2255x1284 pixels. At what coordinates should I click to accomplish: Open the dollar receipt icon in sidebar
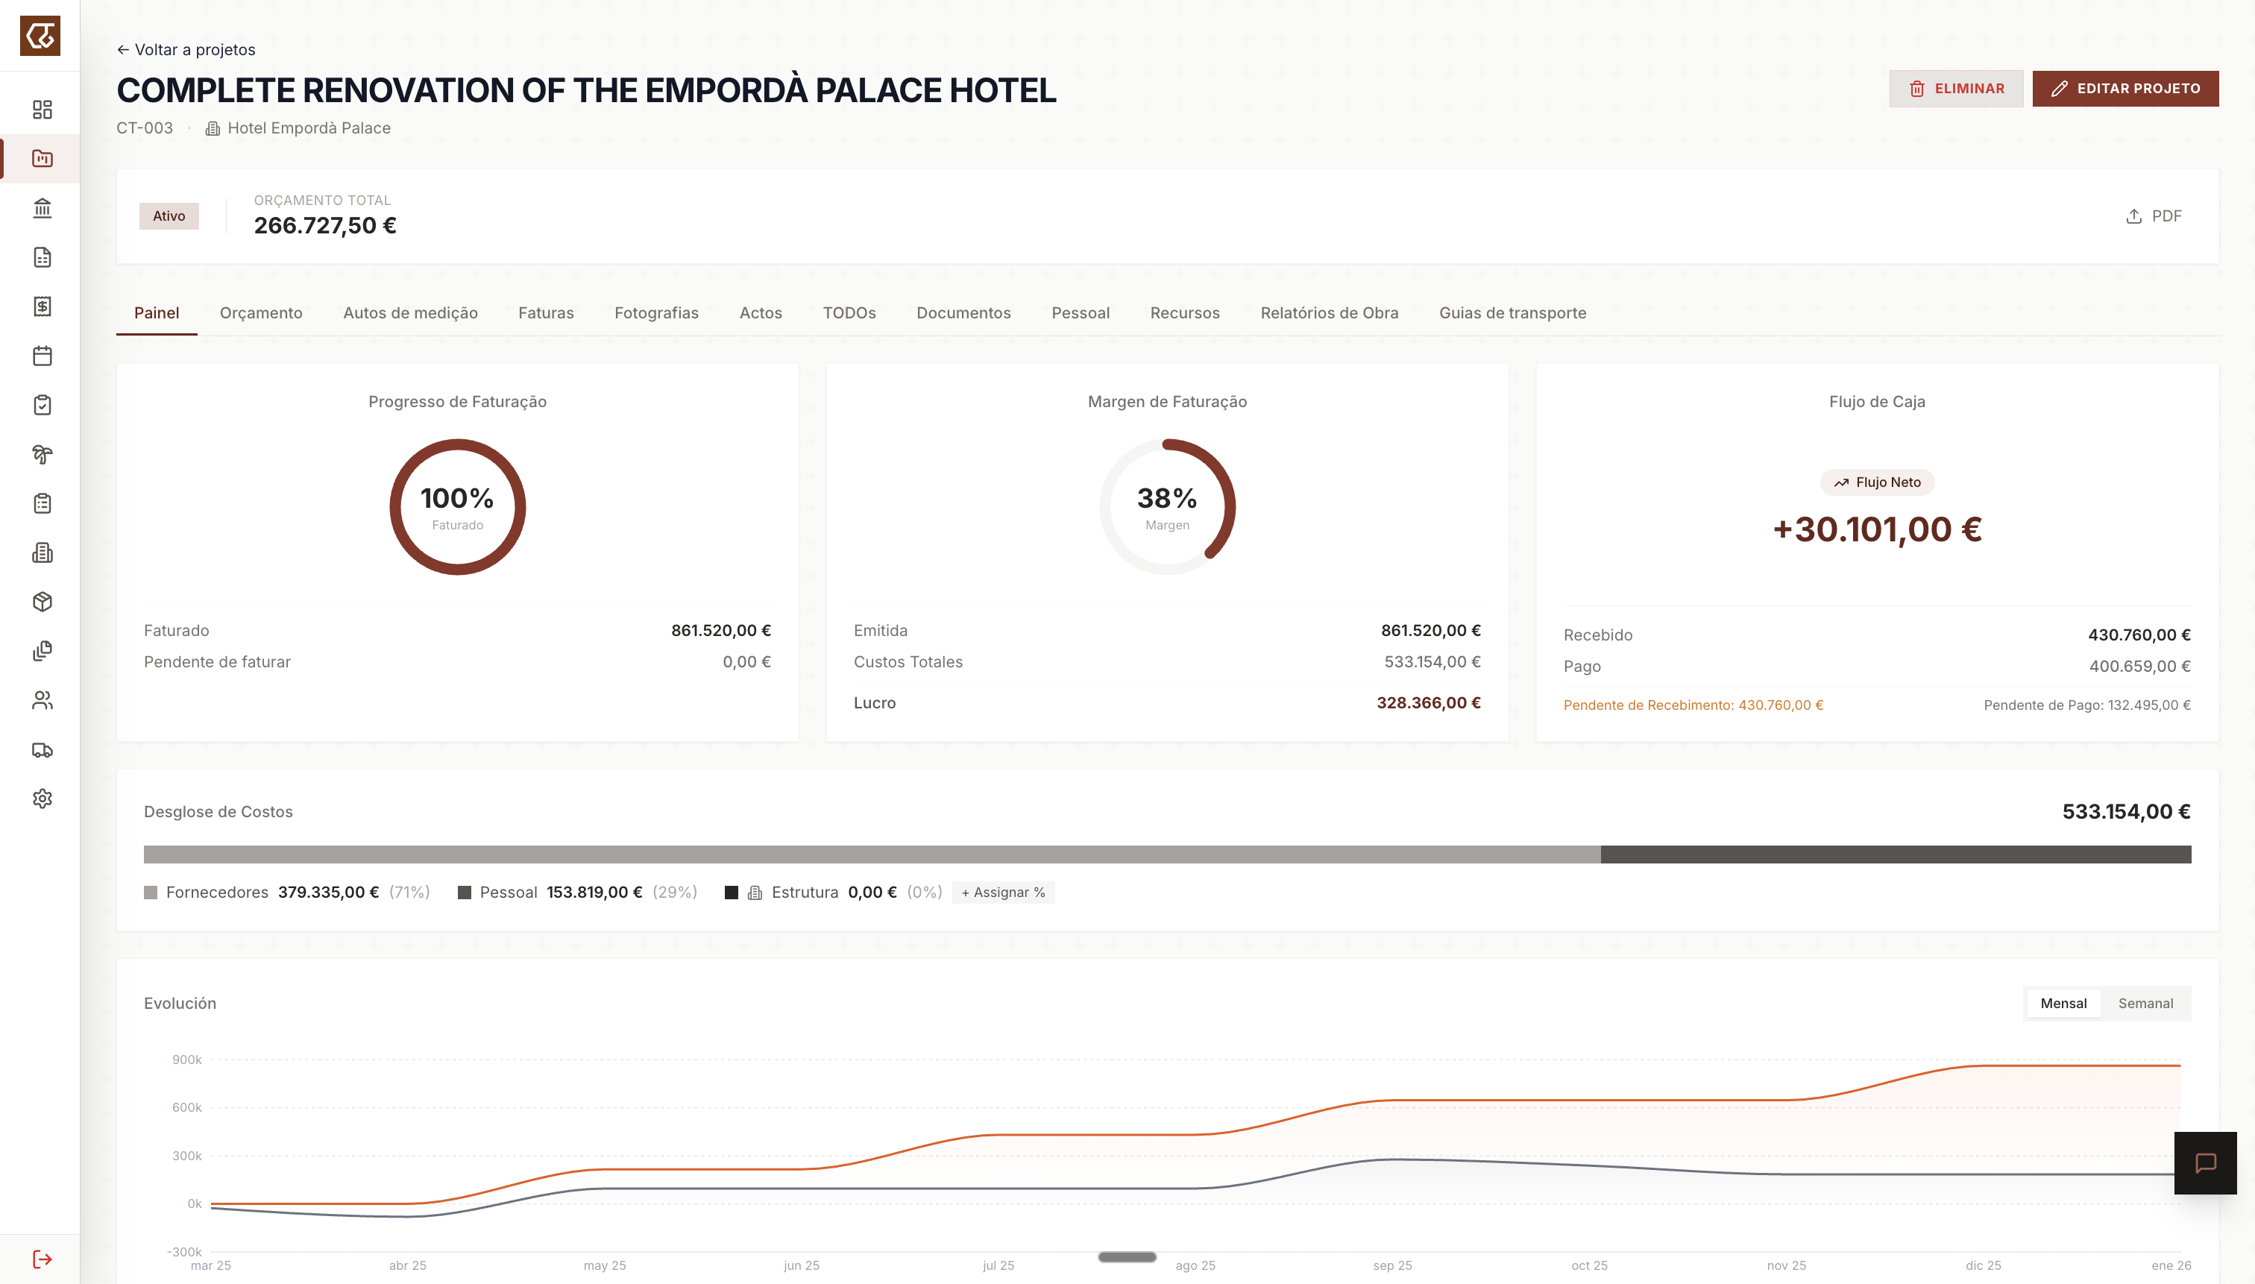pyautogui.click(x=43, y=306)
